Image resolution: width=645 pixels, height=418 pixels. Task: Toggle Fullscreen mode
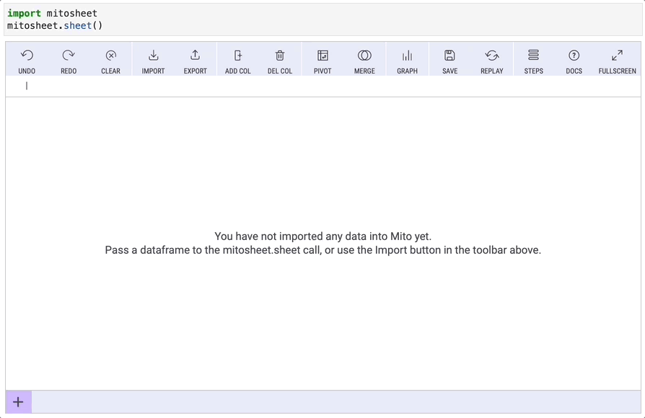pos(617,61)
